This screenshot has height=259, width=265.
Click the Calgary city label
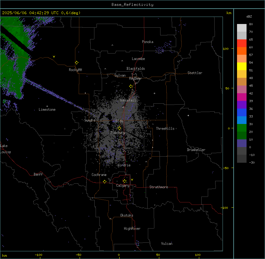pos(123,185)
